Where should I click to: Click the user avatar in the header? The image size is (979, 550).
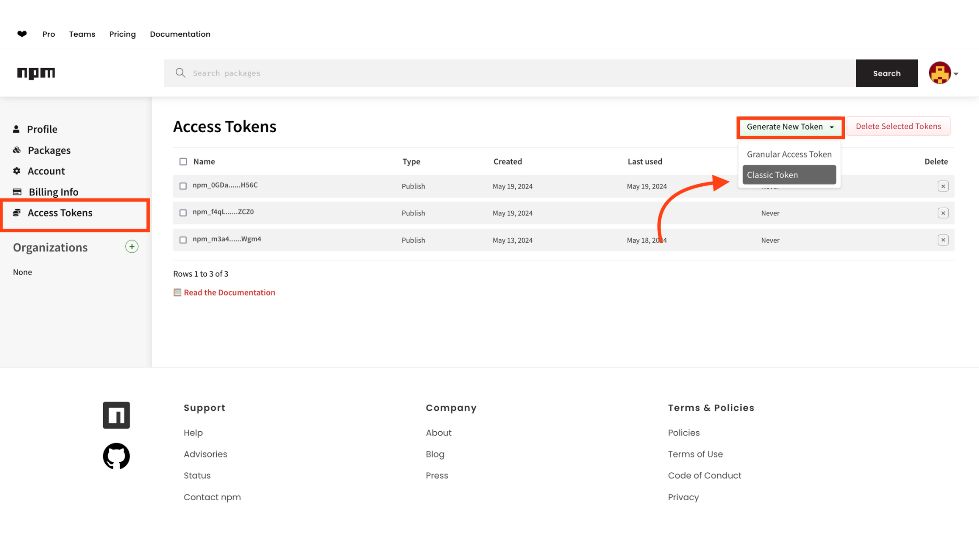click(940, 73)
